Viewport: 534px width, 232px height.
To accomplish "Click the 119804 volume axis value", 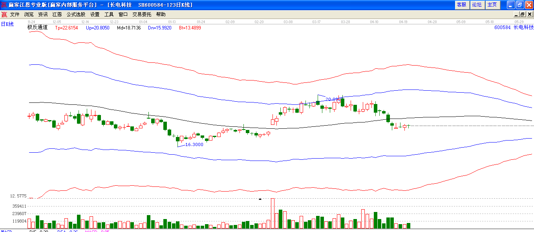I will (19, 221).
